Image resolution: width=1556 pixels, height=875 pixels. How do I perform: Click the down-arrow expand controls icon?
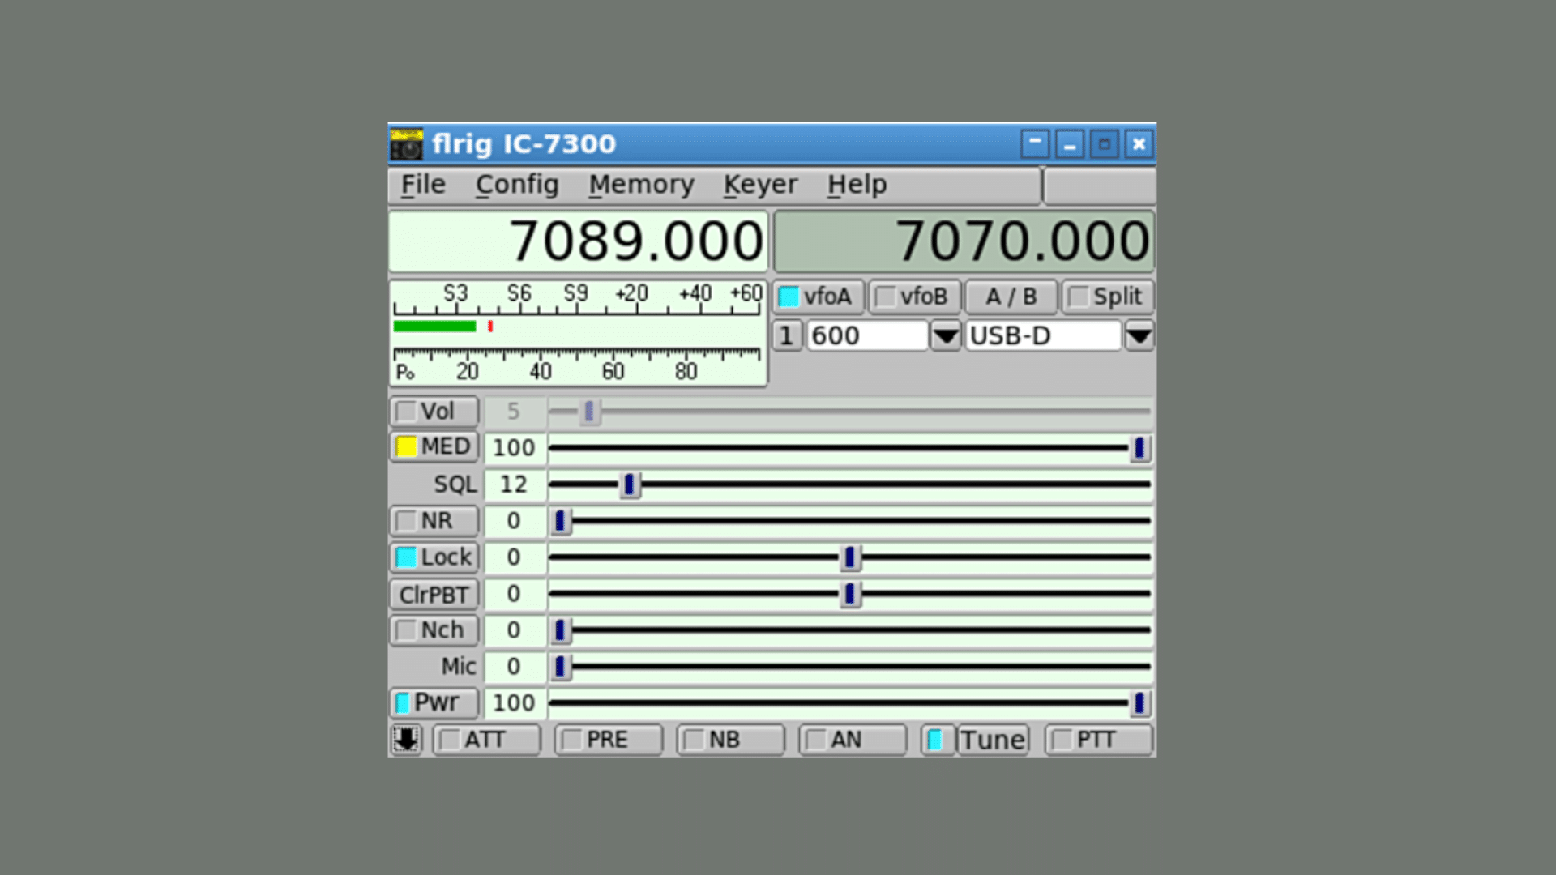(x=406, y=739)
